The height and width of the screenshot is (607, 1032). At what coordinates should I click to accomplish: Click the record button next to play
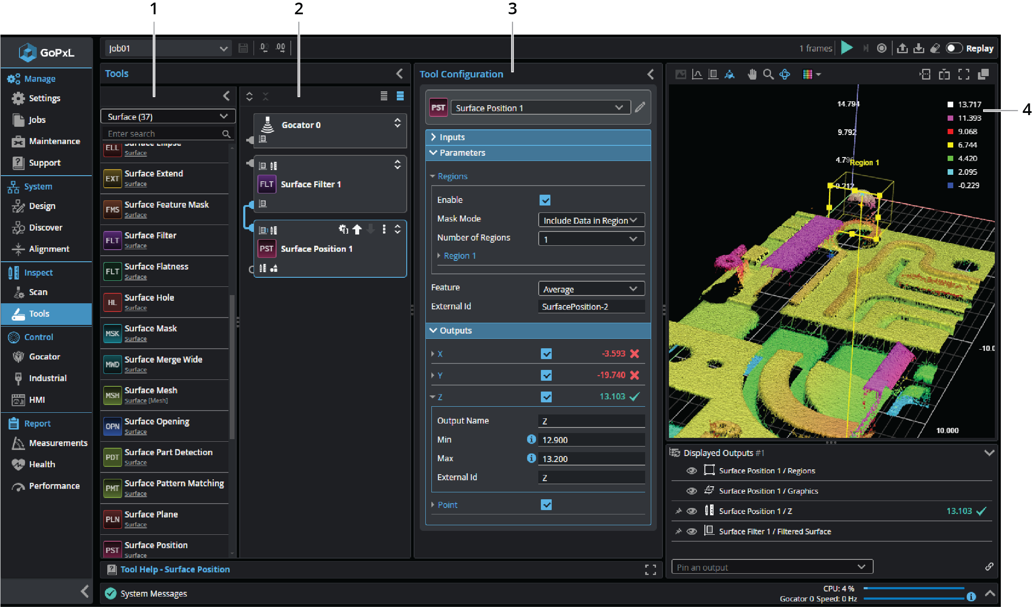point(881,48)
